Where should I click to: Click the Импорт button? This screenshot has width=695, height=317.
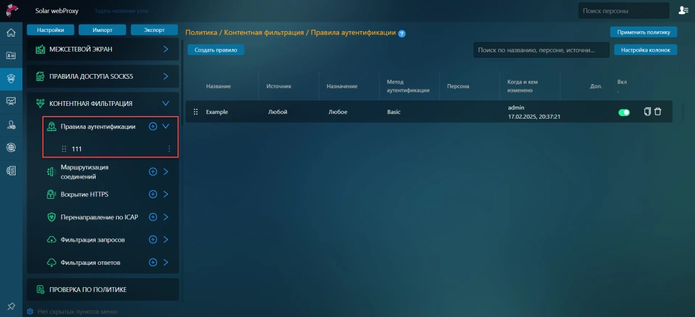[x=102, y=30]
